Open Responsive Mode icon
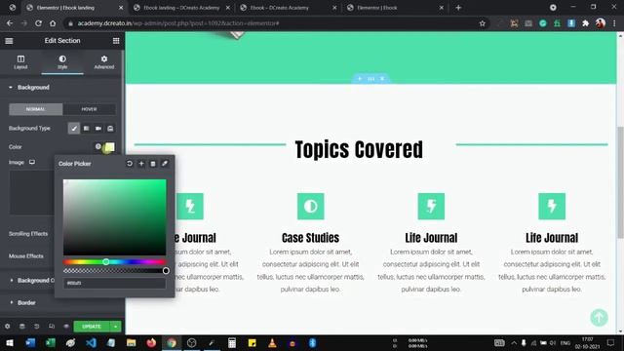 [52, 327]
